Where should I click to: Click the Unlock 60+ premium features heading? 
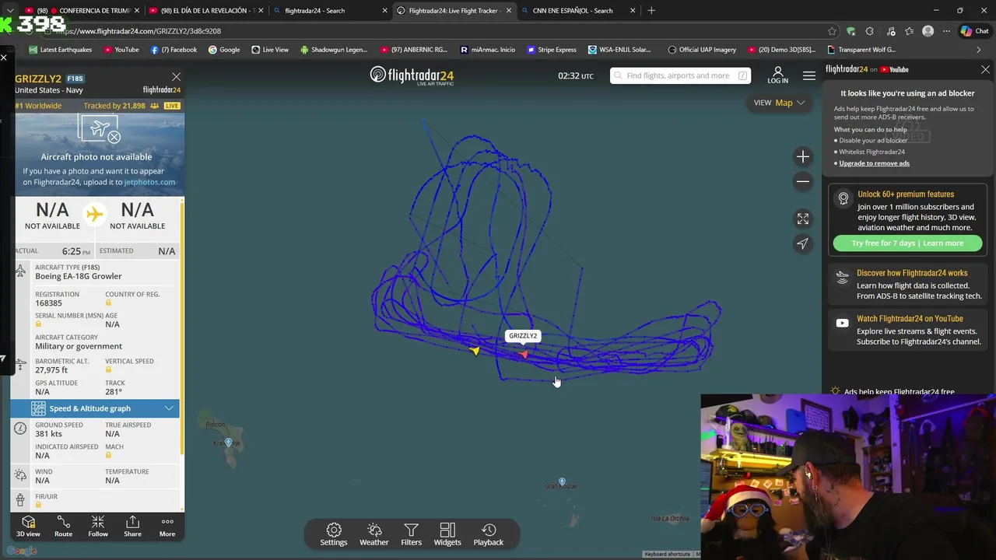[906, 194]
